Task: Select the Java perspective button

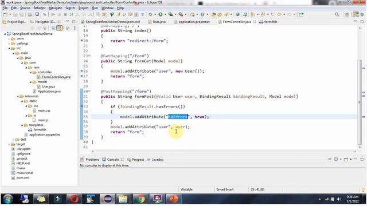Action: click(x=356, y=14)
